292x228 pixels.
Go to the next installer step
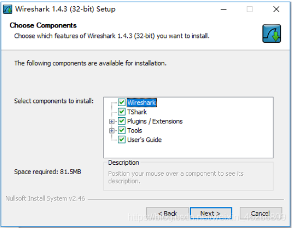[211, 213]
